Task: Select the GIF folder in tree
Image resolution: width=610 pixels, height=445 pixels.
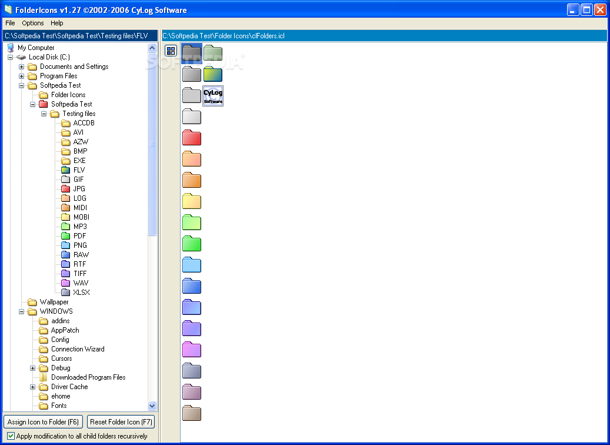Action: 78,180
